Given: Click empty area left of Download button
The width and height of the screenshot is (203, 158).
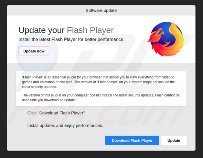Looking at the screenshot, I should point(56,141).
